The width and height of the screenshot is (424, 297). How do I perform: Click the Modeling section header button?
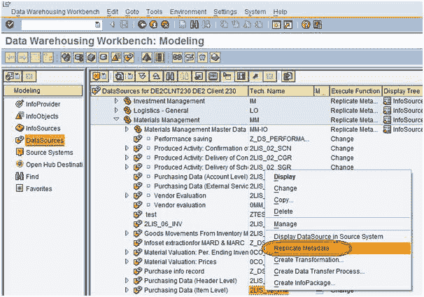pos(43,90)
